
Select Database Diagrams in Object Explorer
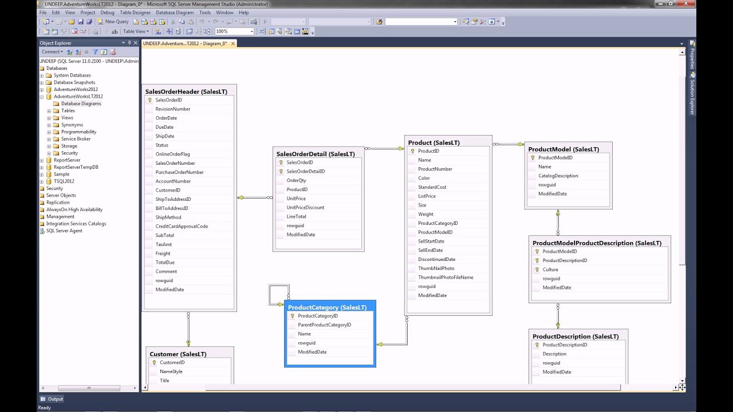tap(81, 104)
